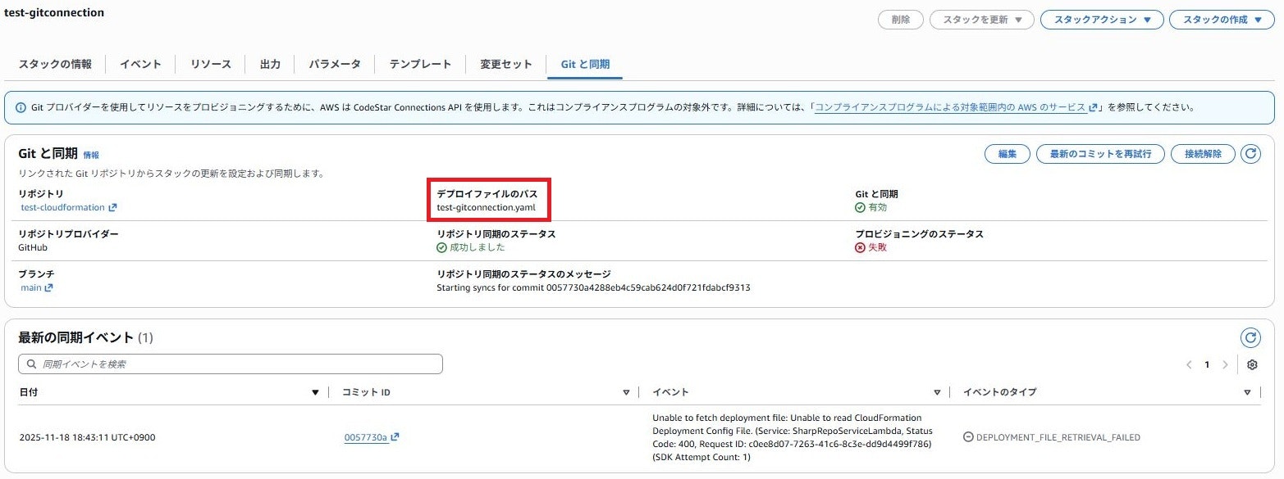Select the 2025-11-18 18:43:11 date cell

pos(87,437)
